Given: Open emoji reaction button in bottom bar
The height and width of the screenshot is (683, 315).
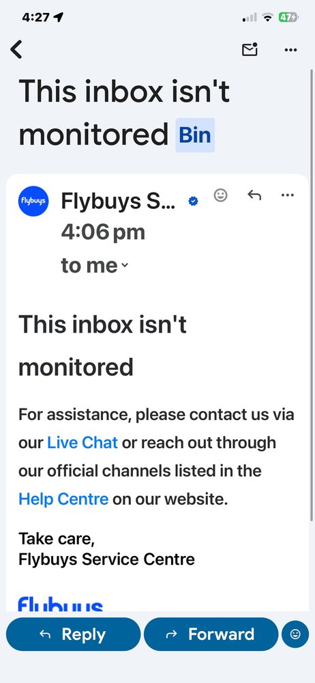Looking at the screenshot, I should pyautogui.click(x=295, y=635).
